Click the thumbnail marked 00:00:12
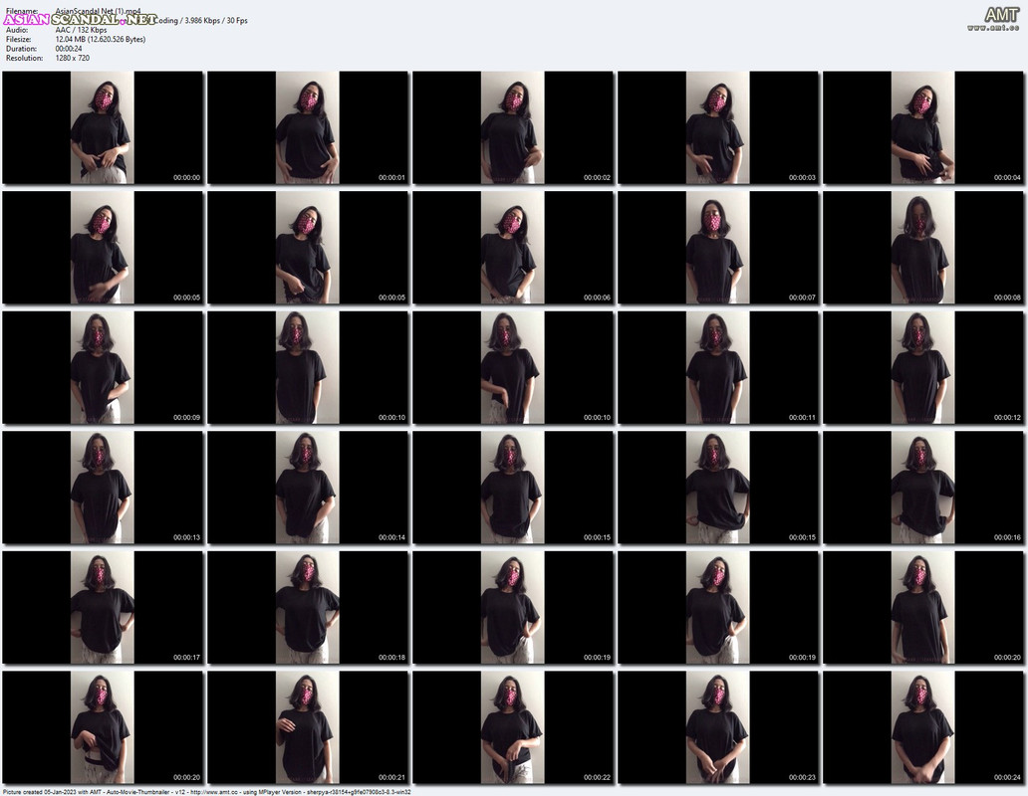The width and height of the screenshot is (1028, 796). [923, 367]
